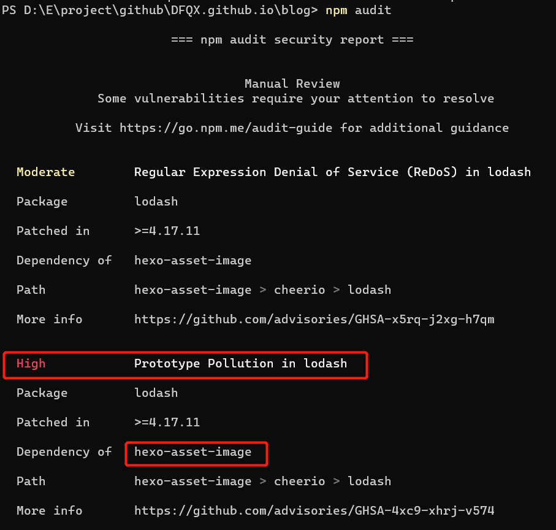This screenshot has width=556, height=530.
Task: Open the GHSA-x5rq-j2xg-h7qm advisory link
Action: click(314, 319)
